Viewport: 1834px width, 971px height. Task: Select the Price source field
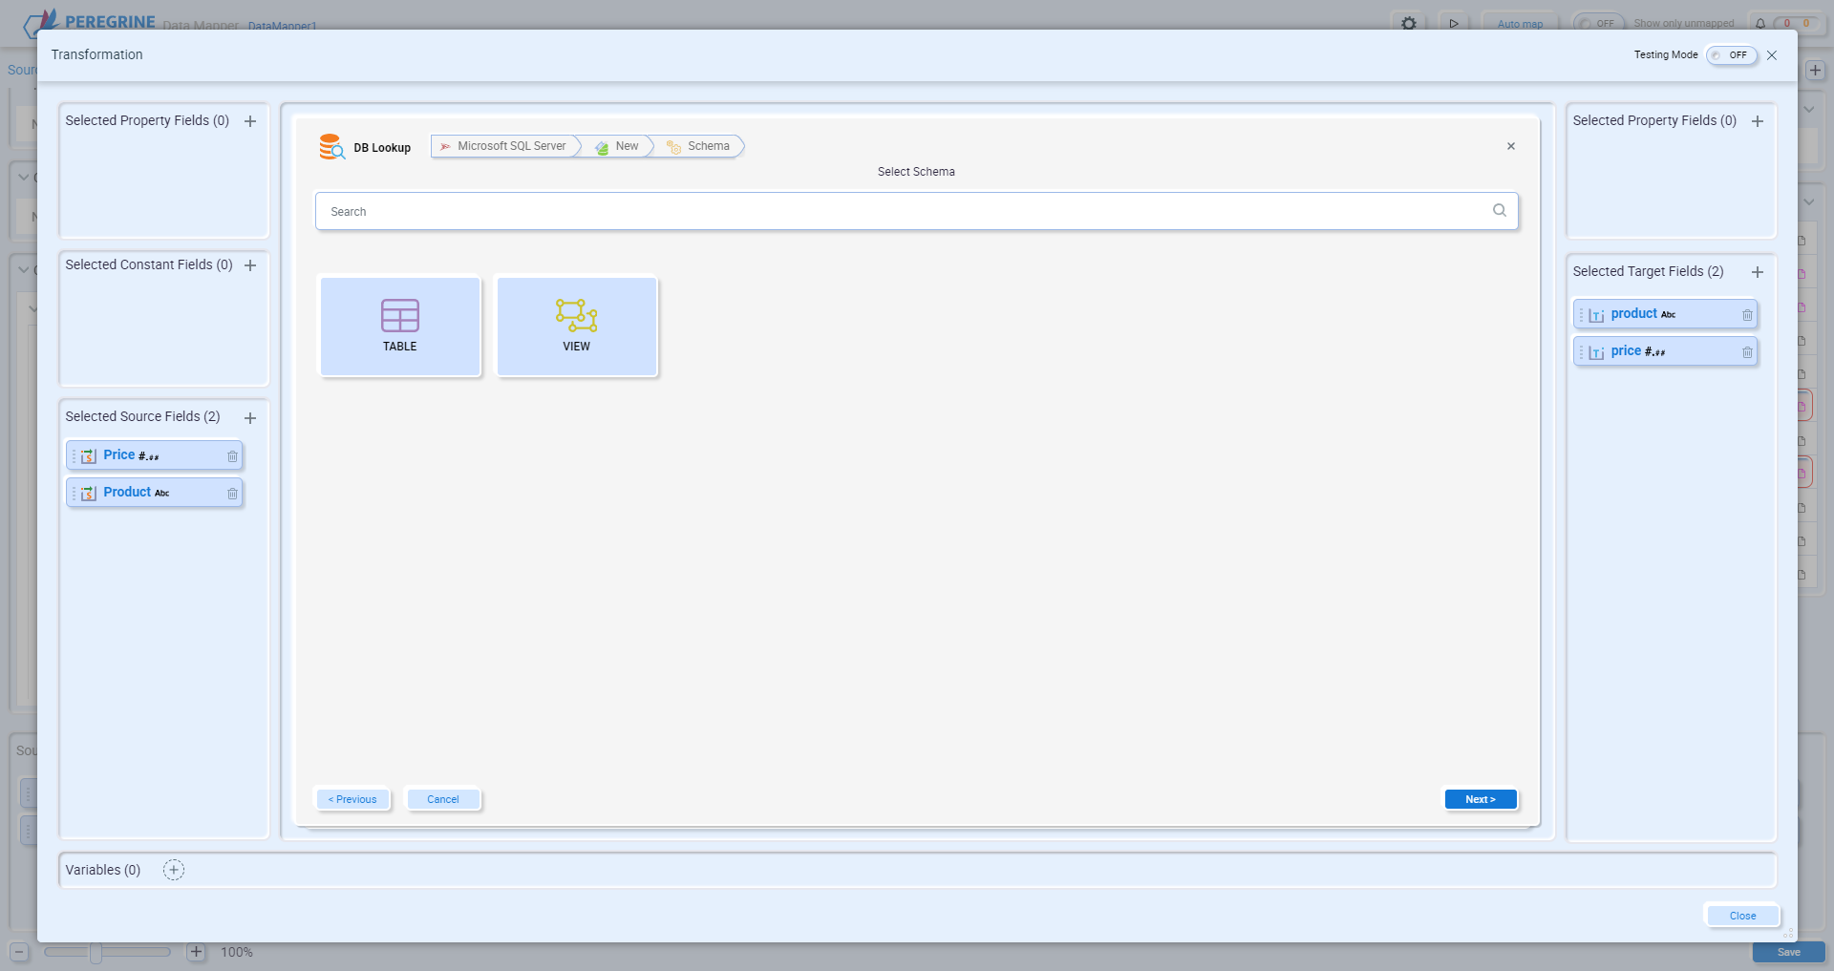coord(154,455)
